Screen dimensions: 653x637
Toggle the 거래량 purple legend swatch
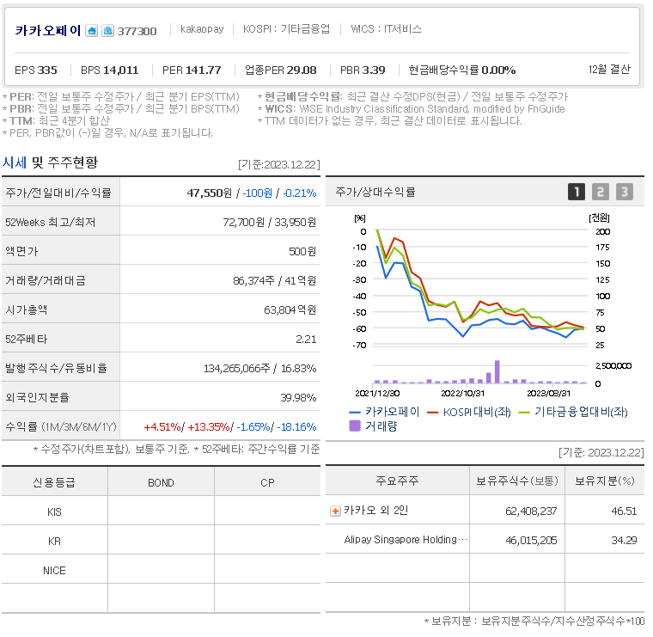coord(355,426)
